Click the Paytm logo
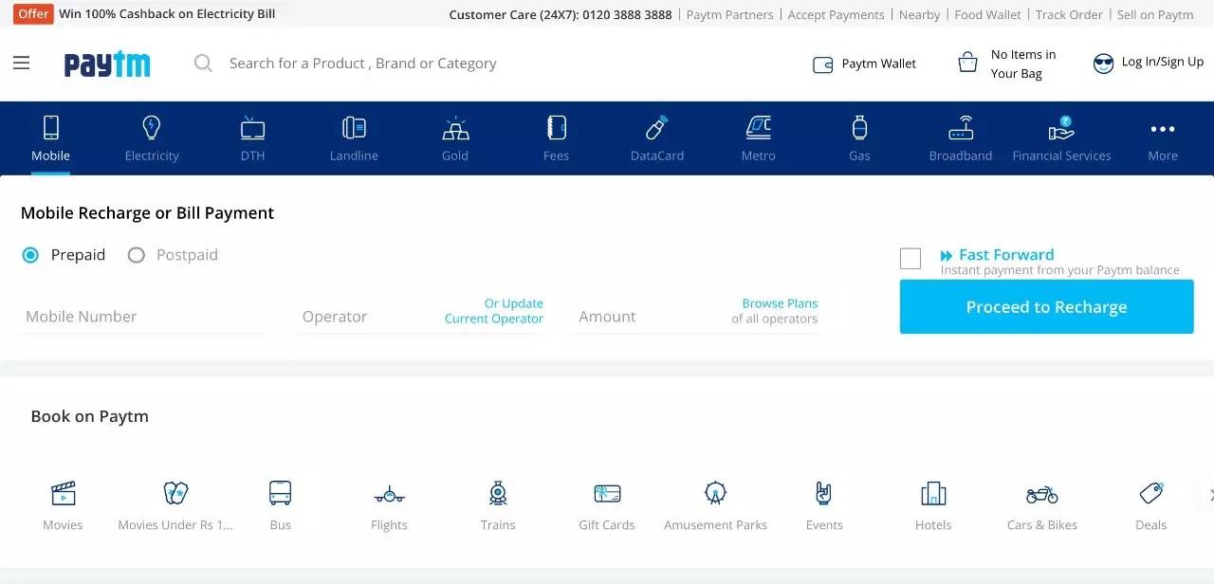This screenshot has height=584, width=1214. (107, 64)
